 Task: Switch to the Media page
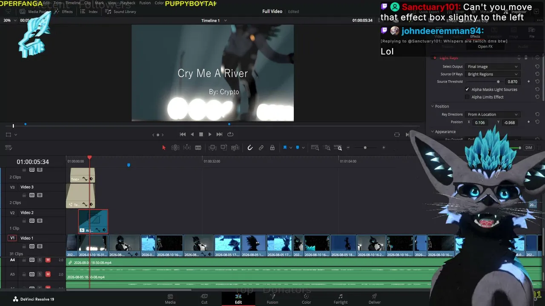(170, 299)
